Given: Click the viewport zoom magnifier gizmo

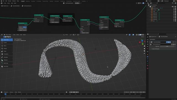Looking at the screenshot, I should (x=144, y=46).
